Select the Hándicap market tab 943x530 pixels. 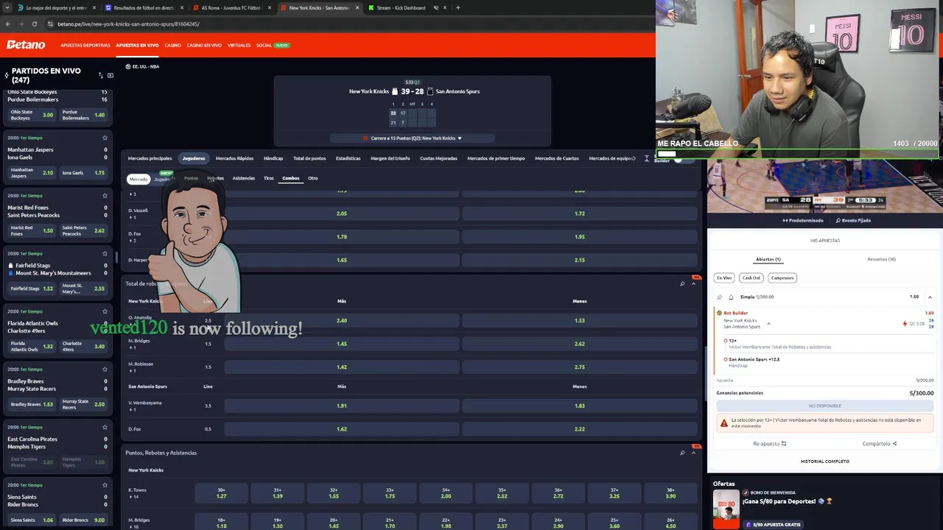(x=273, y=158)
